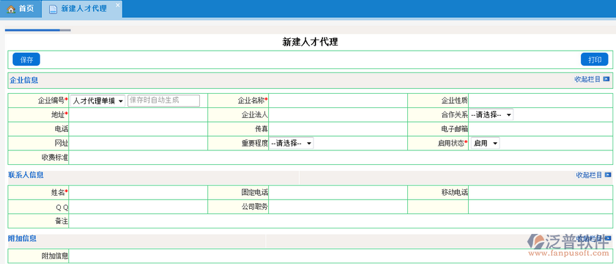This screenshot has width=616, height=264.
Task: Click the 保存 button
Action: (26, 60)
